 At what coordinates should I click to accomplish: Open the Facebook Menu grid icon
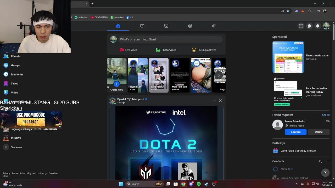[301, 26]
